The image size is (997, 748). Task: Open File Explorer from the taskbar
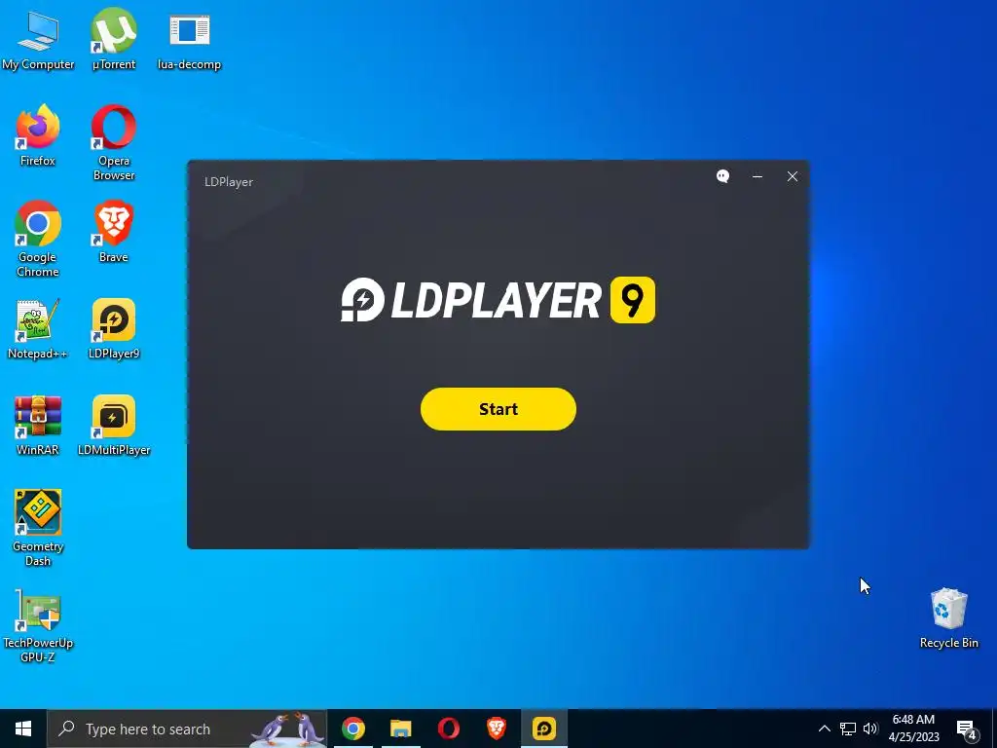point(400,729)
